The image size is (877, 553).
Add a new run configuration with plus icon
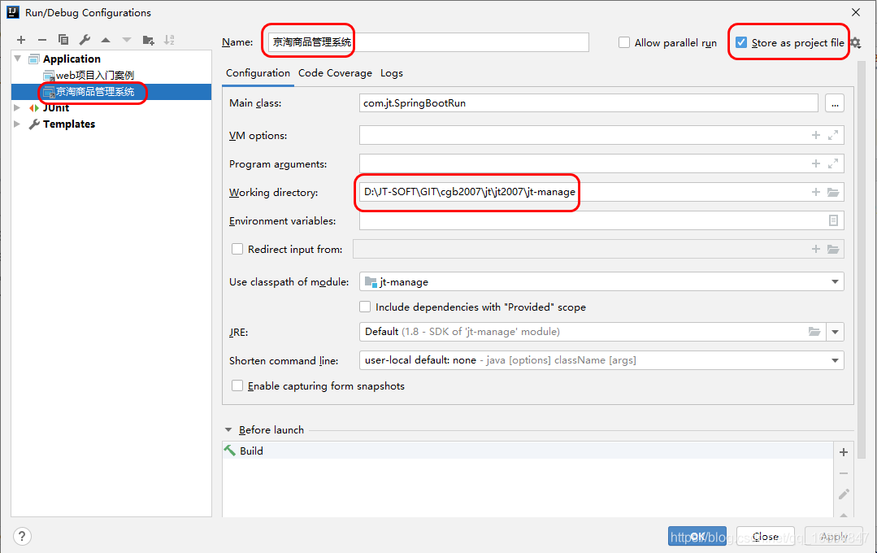tap(21, 40)
